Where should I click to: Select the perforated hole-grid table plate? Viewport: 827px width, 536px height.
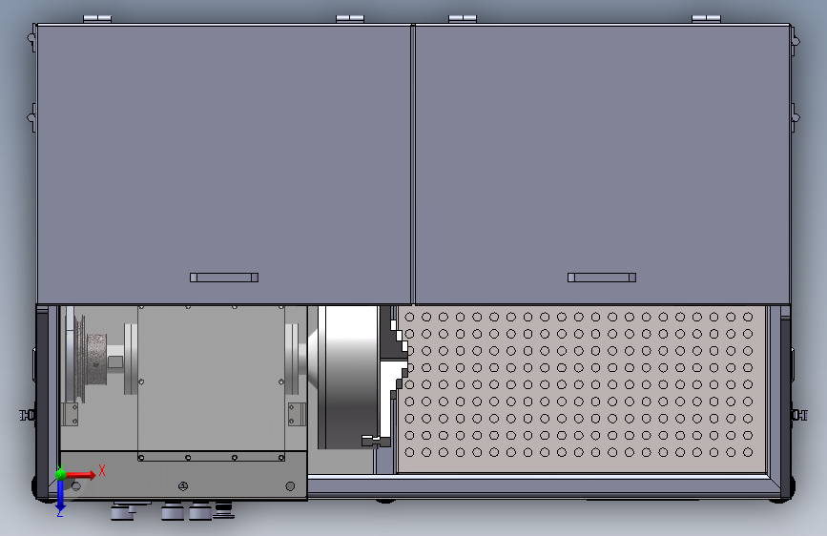tap(581, 389)
